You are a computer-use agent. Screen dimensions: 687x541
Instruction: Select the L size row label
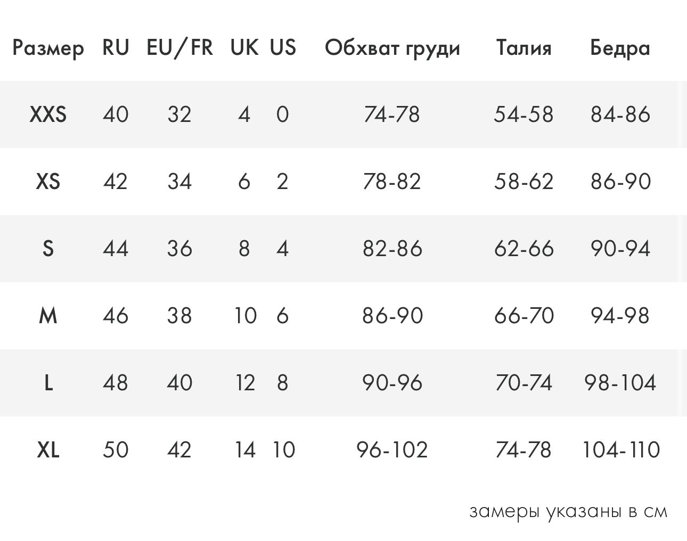click(x=48, y=383)
